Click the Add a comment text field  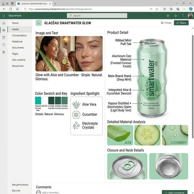51,192
